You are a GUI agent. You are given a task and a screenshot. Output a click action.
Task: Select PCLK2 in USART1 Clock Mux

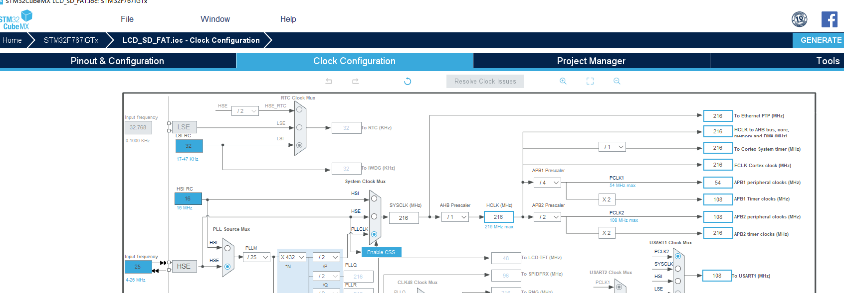678,256
